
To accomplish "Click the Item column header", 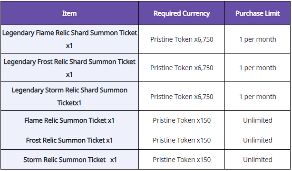I will coord(69,13).
